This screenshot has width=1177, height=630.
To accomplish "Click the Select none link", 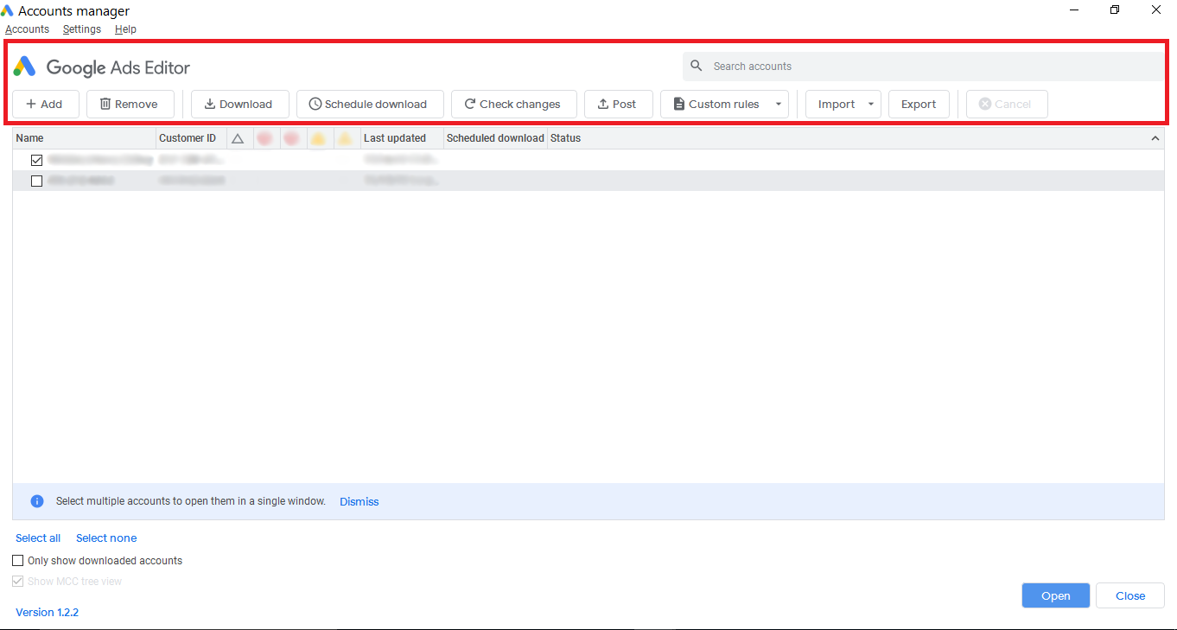I will coord(106,538).
